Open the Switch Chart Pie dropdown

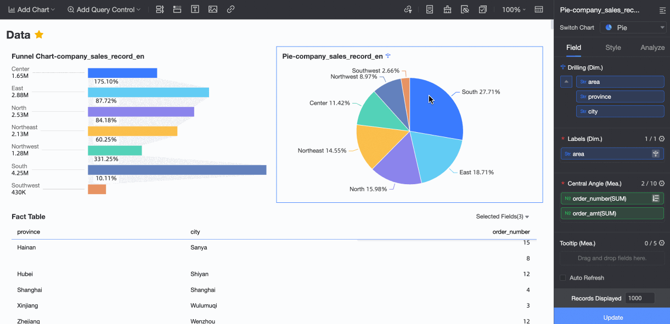coord(633,27)
